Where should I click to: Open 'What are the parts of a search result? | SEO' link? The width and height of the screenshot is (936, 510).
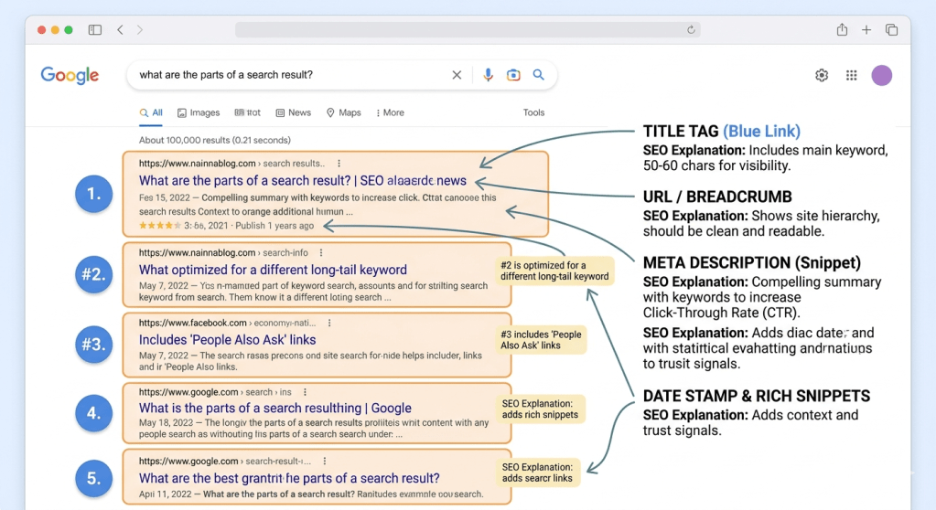click(x=303, y=181)
